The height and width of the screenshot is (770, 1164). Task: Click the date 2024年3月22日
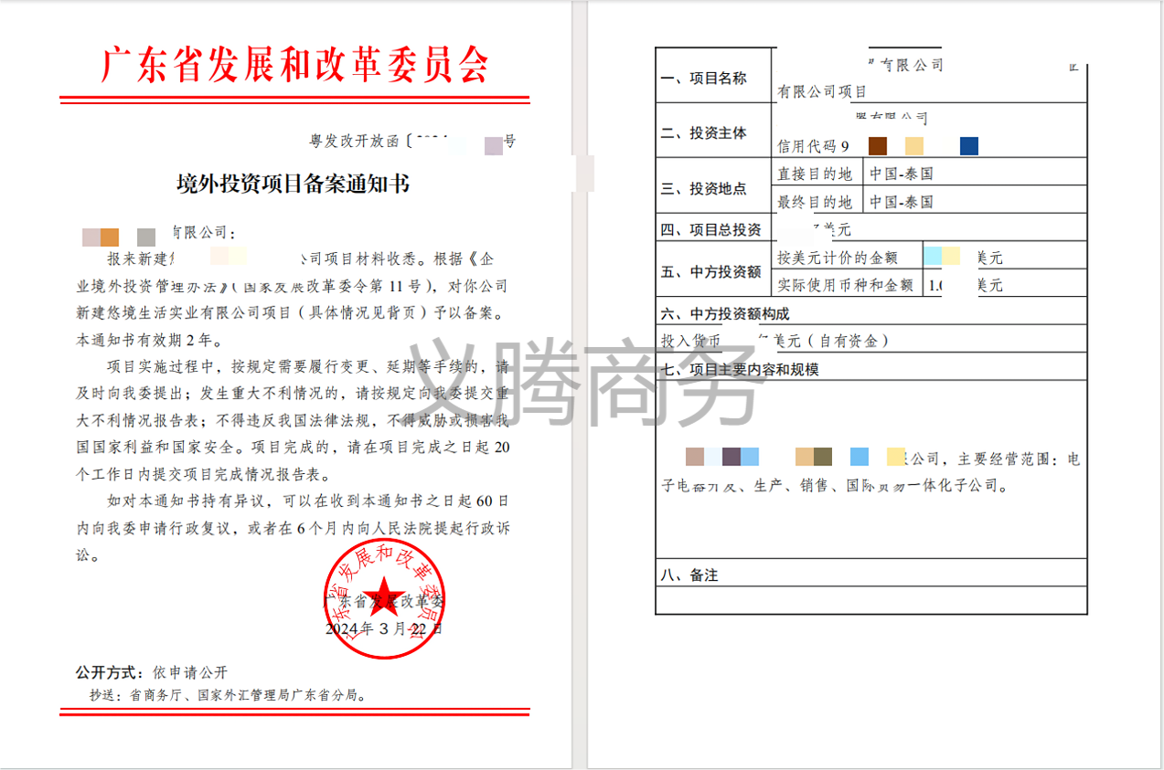pyautogui.click(x=384, y=628)
